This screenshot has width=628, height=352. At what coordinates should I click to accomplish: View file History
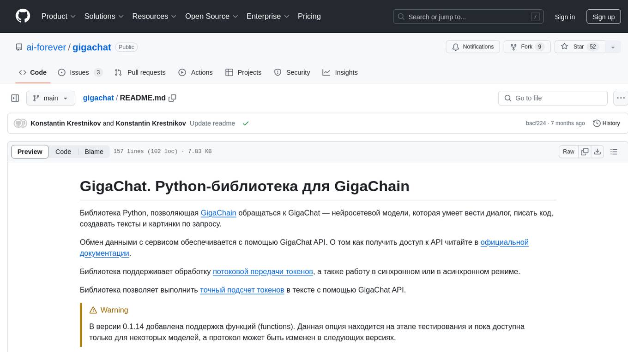click(x=606, y=123)
